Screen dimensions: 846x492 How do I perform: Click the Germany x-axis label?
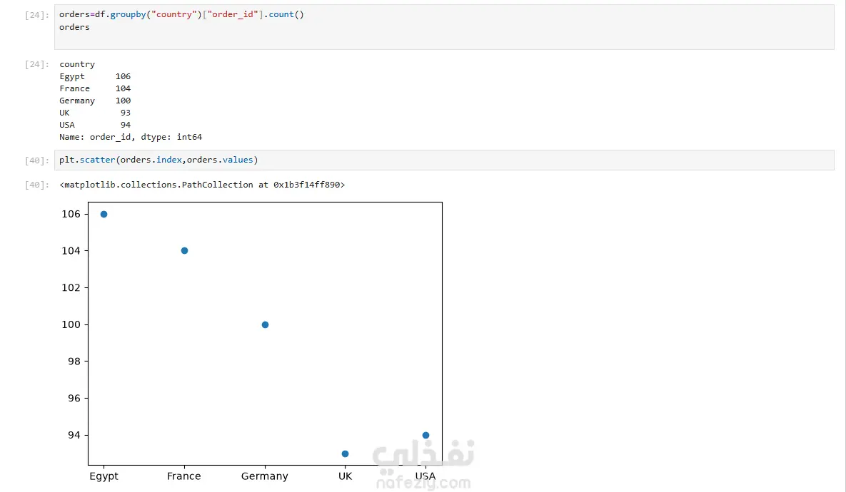pyautogui.click(x=264, y=476)
